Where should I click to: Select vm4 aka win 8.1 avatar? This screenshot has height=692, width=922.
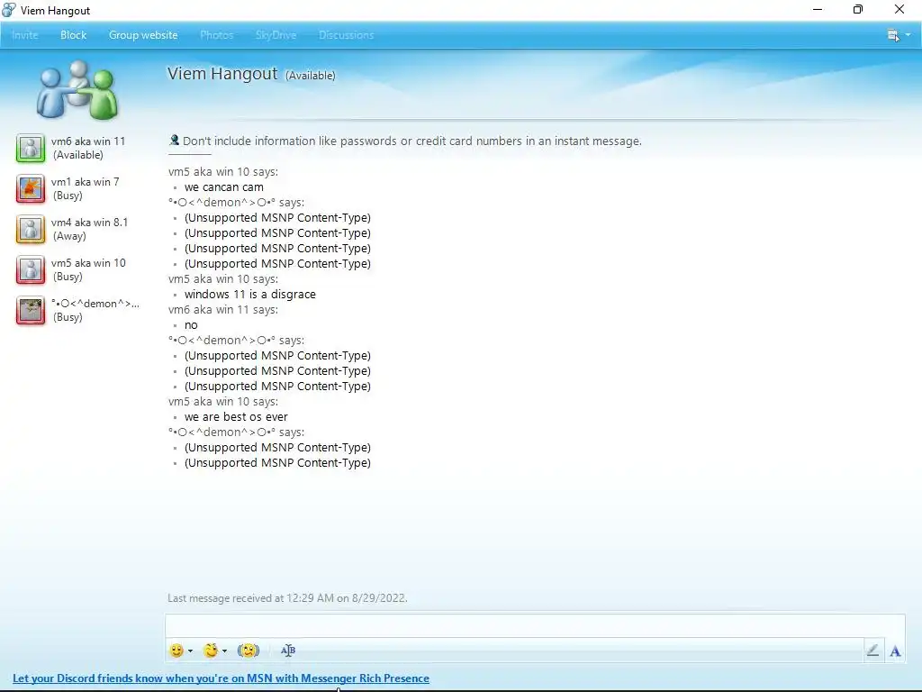[31, 229]
